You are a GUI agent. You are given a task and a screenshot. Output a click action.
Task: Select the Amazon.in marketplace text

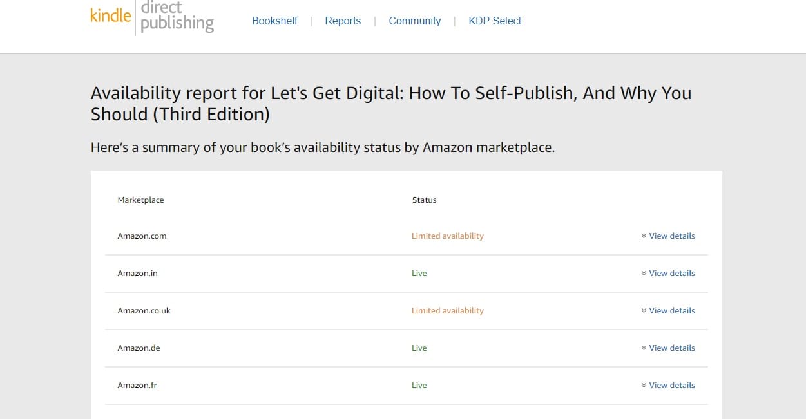(137, 274)
